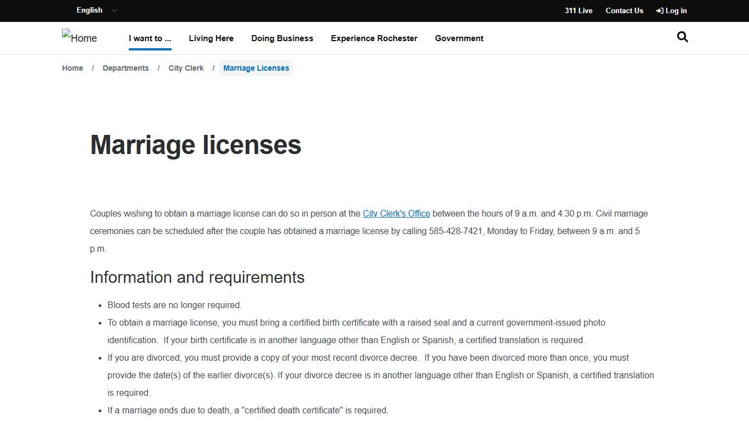Follow the City Clerk's Office link
The image size is (749, 421).
tap(396, 213)
